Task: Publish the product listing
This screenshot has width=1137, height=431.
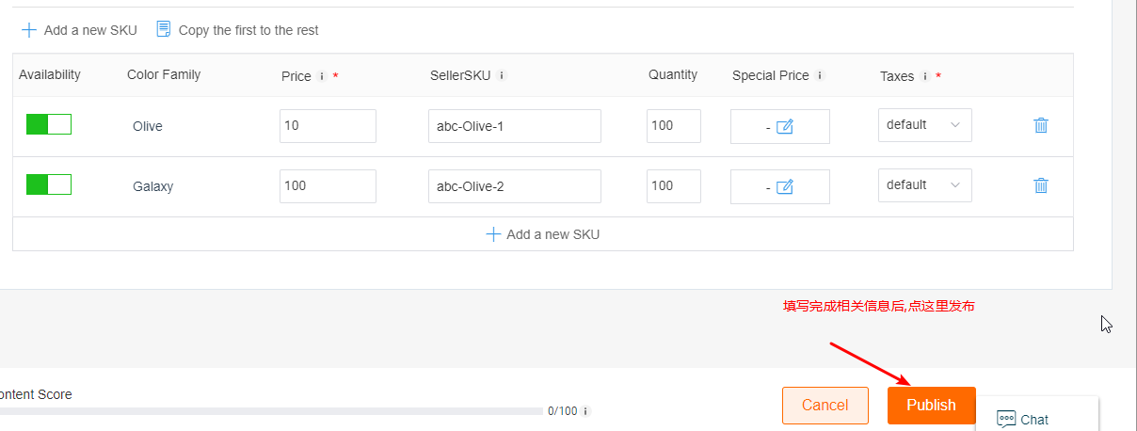Action: 932,406
